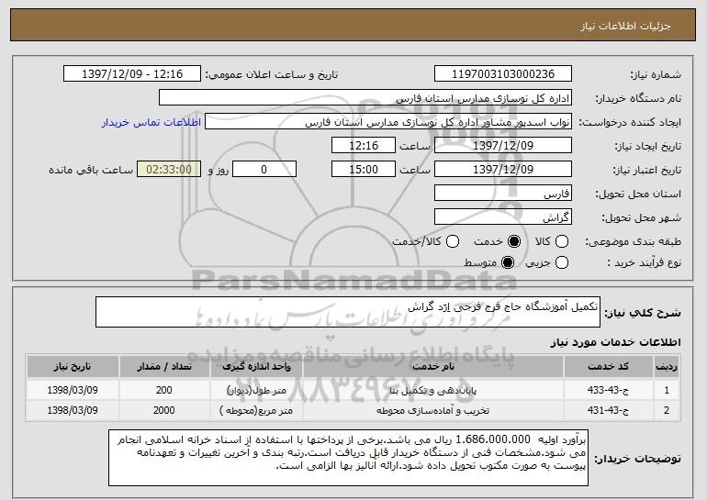Click the buyer organization name field
The image size is (707, 500).
click(365, 98)
